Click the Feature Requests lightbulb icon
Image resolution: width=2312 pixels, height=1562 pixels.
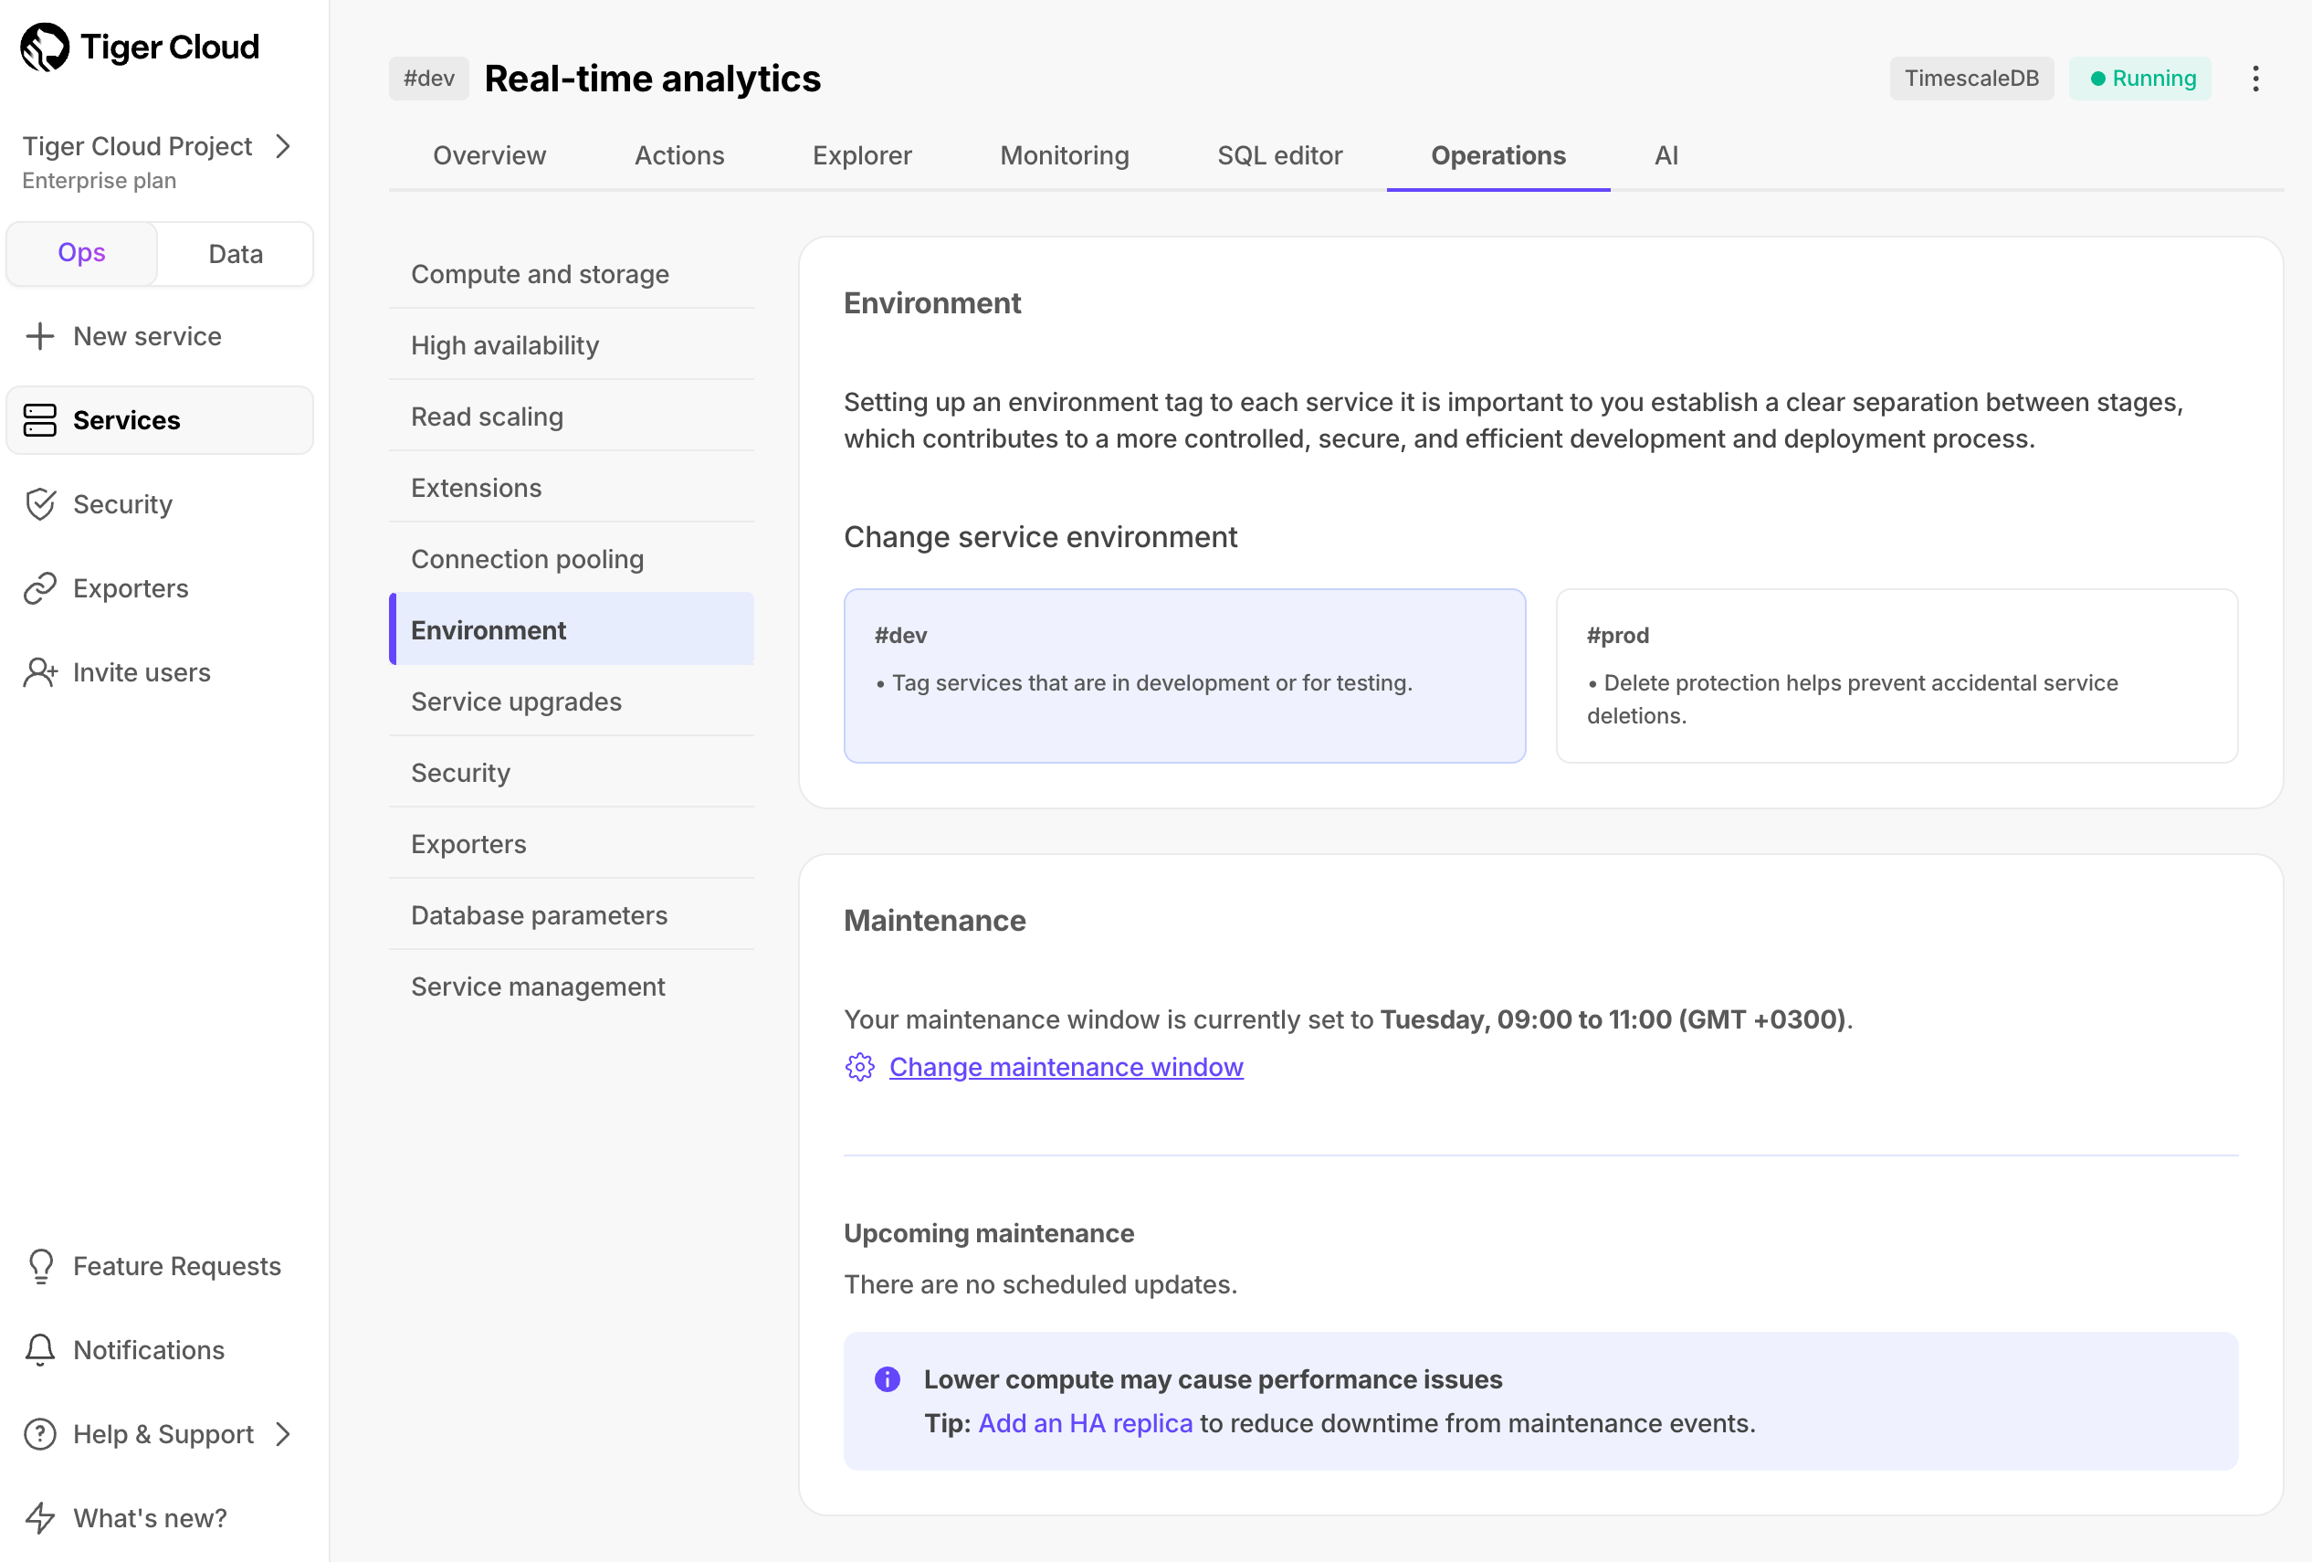[x=40, y=1267]
